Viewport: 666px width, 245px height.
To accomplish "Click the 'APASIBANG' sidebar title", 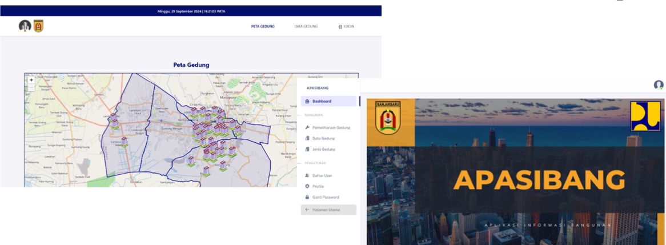I will [x=318, y=88].
